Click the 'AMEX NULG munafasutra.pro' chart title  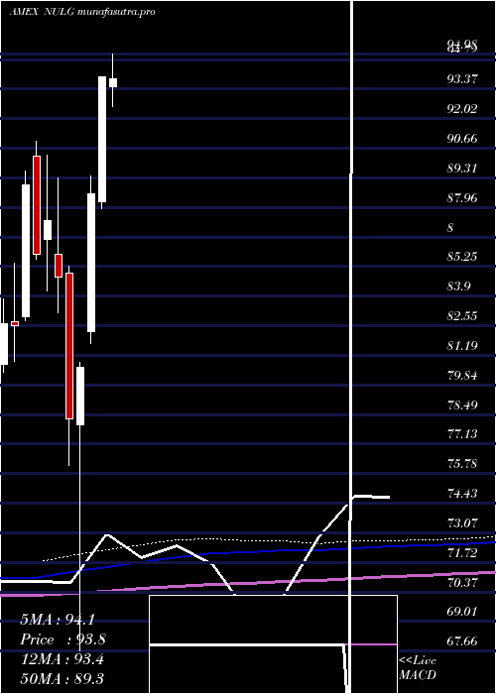click(x=82, y=12)
